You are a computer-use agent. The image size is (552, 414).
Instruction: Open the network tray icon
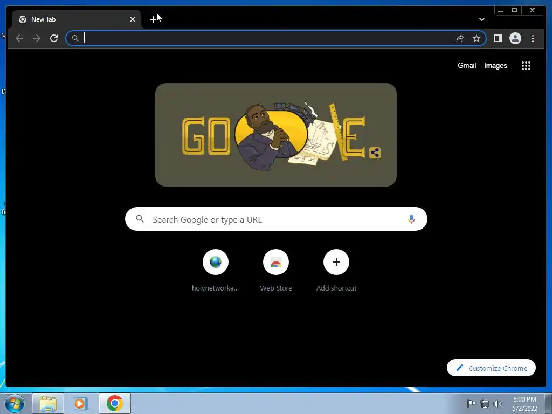485,404
